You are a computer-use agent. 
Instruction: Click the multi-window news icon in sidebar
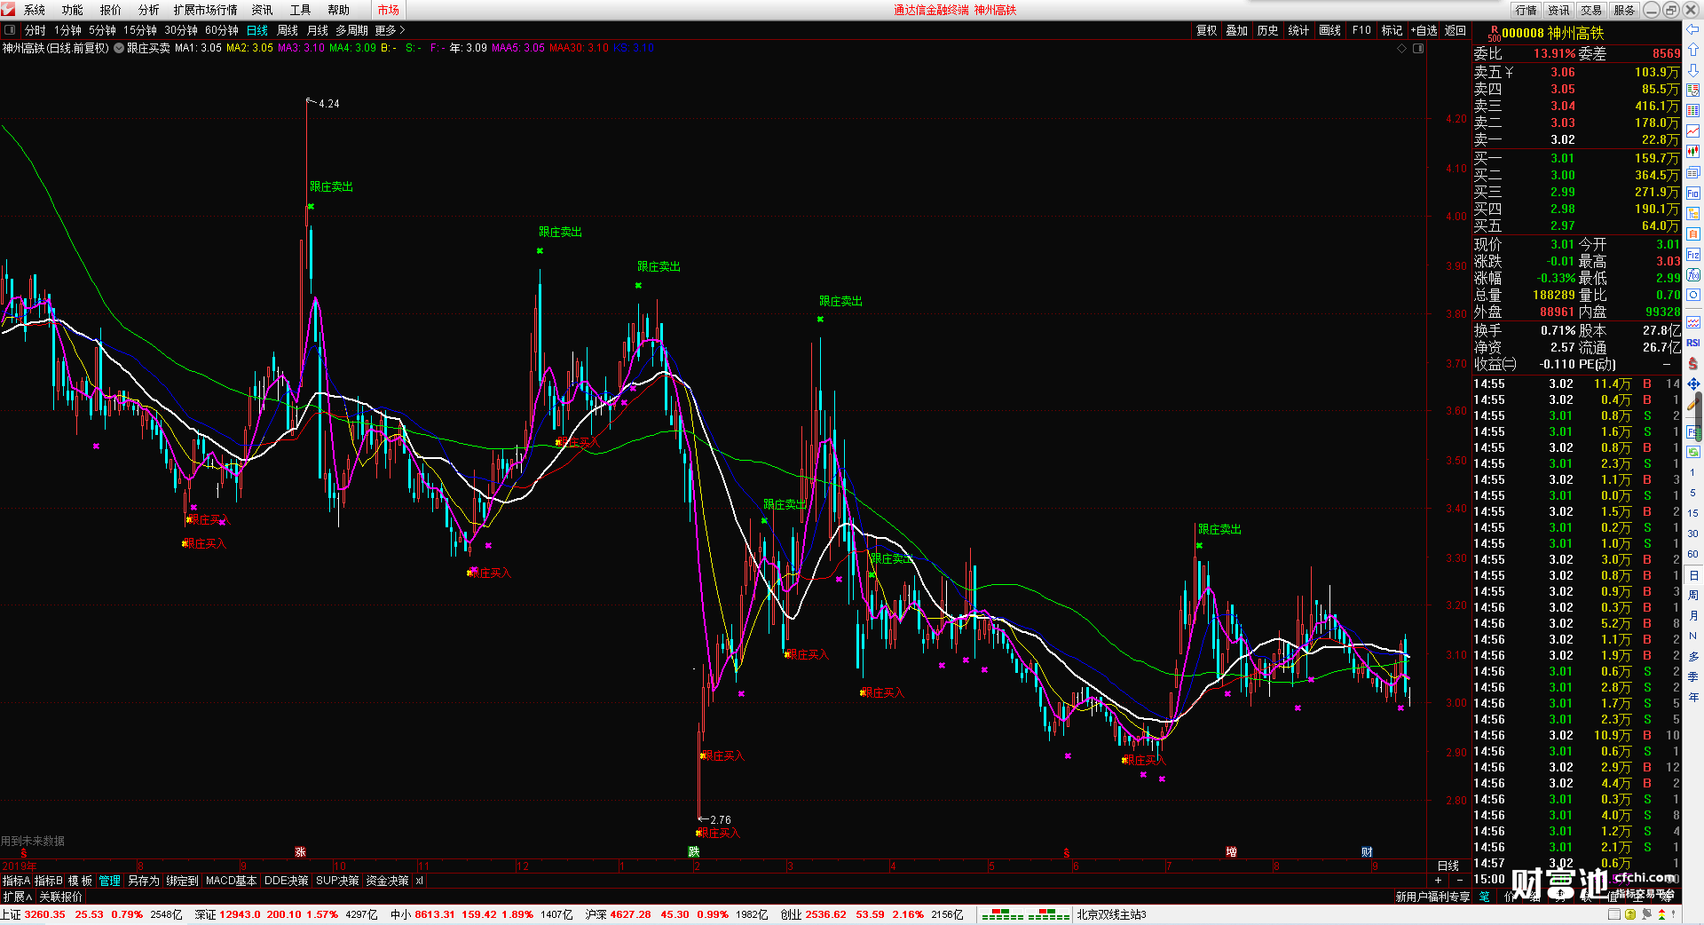pos(1693,173)
